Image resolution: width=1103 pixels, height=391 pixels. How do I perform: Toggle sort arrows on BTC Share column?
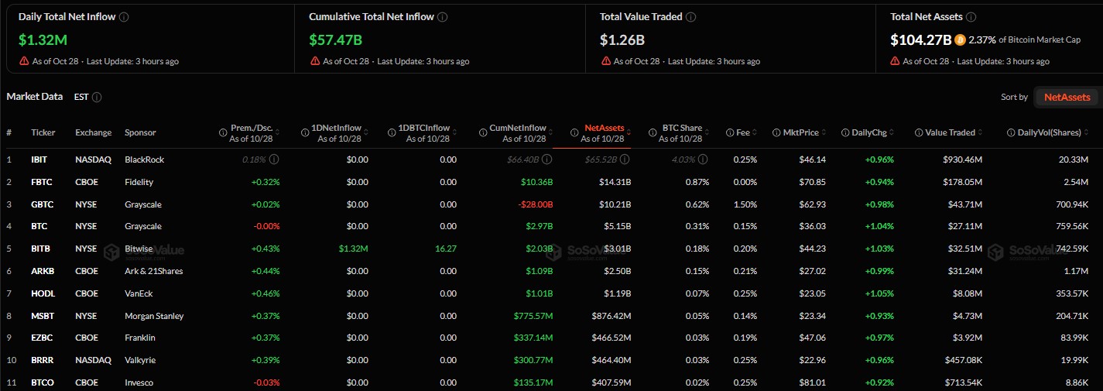click(x=707, y=132)
